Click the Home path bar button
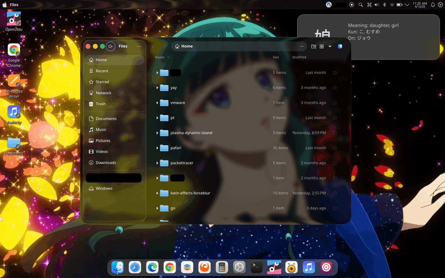This screenshot has height=278, width=445. pos(184,46)
